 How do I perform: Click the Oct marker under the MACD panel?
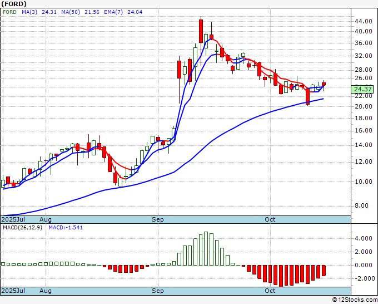click(271, 291)
